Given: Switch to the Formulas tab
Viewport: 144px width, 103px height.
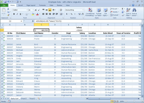Looking at the screenshot, I should coord(43,5).
